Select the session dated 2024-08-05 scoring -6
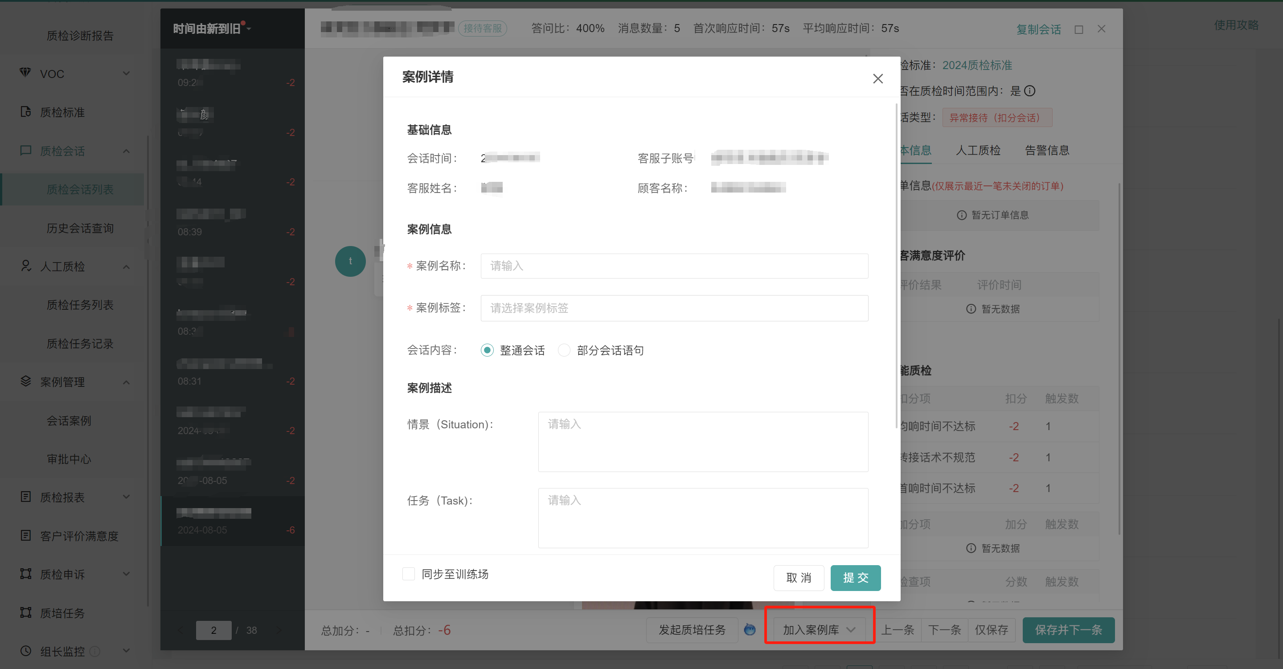This screenshot has width=1283, height=669. (233, 521)
